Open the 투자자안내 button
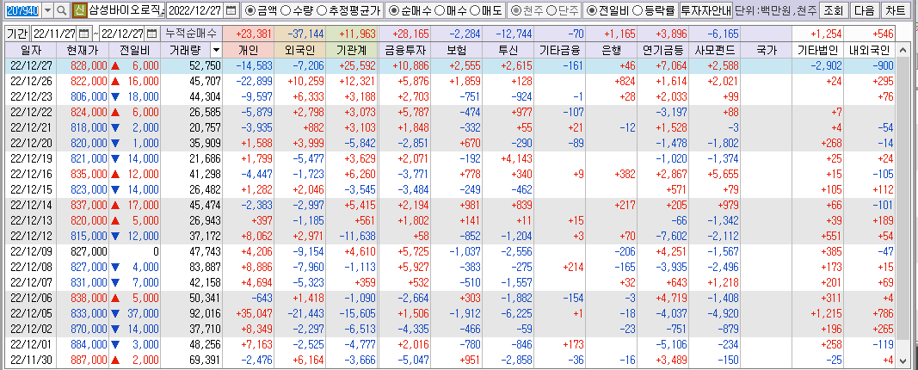918x370 pixels. pos(705,10)
